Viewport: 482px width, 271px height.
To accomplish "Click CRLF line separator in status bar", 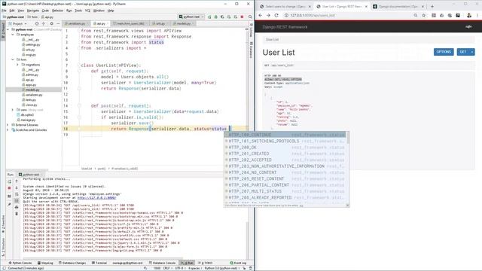I will point(166,268).
